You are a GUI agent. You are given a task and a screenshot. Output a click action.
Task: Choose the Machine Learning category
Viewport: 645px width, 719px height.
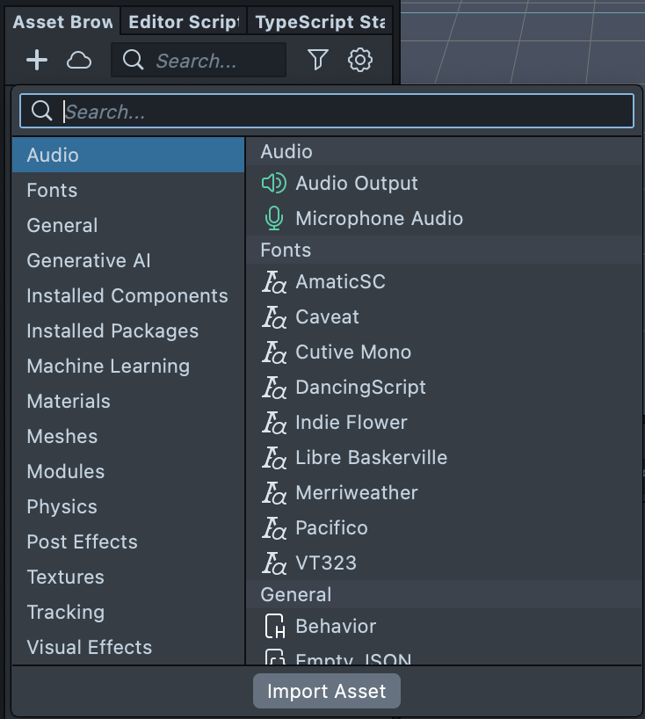tap(108, 366)
